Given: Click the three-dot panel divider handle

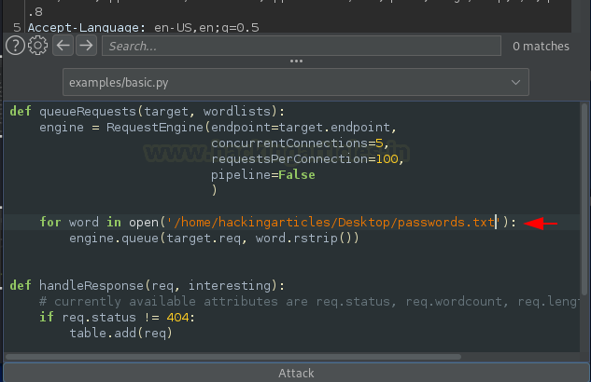Looking at the screenshot, I should [296, 61].
